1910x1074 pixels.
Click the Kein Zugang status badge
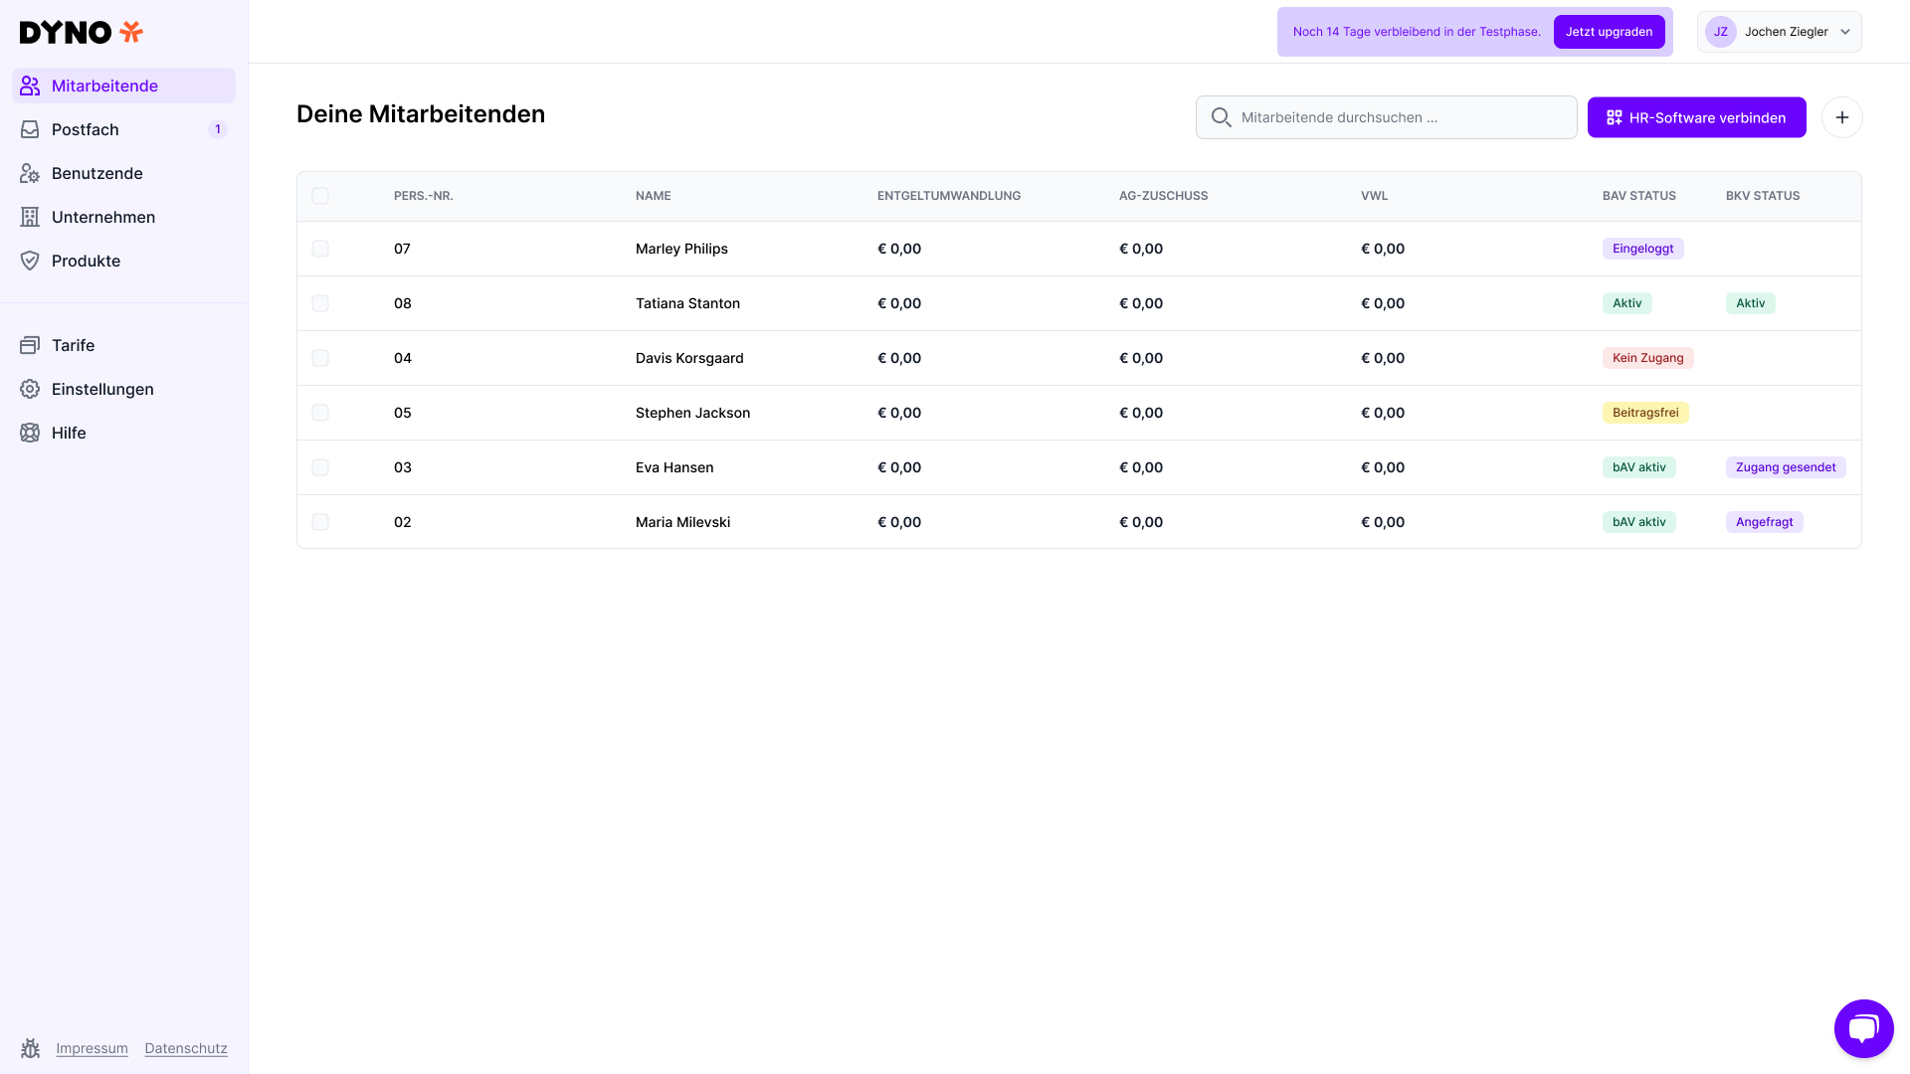(x=1647, y=358)
